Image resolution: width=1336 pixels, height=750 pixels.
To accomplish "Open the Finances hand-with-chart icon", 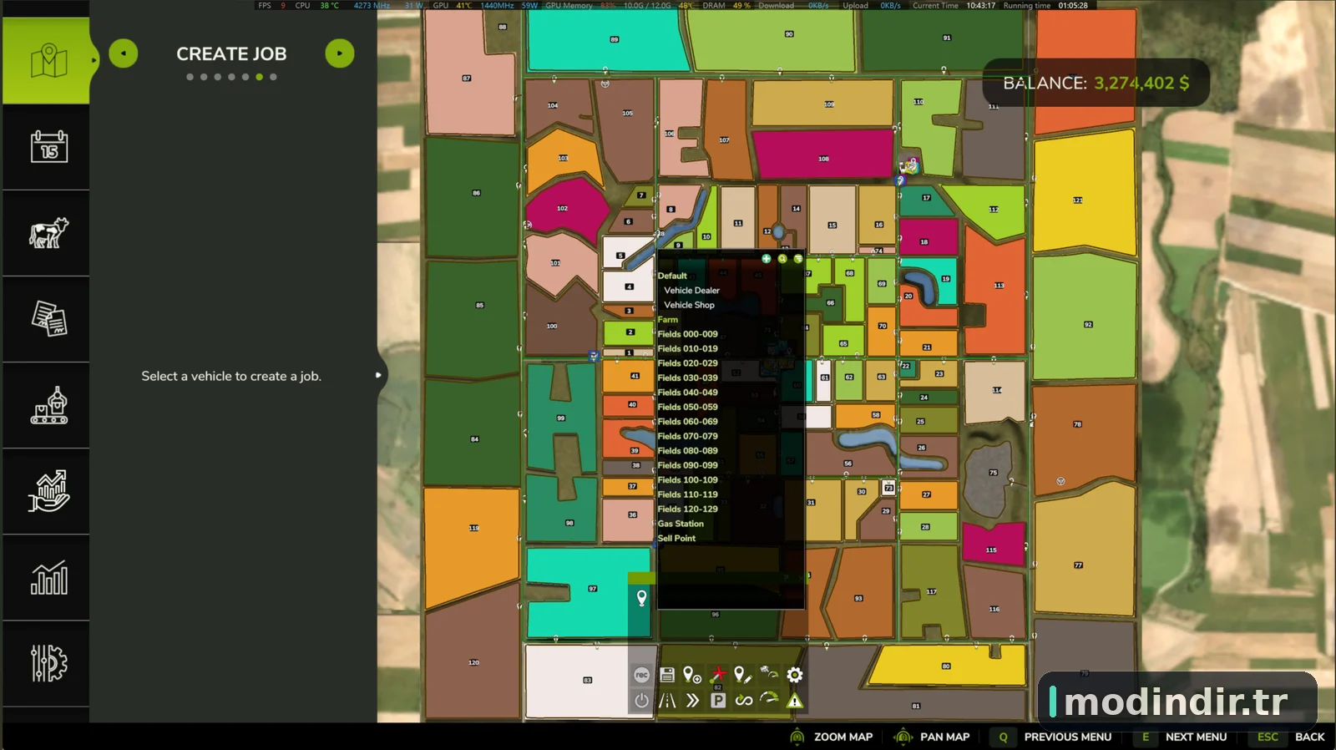I will pyautogui.click(x=47, y=491).
